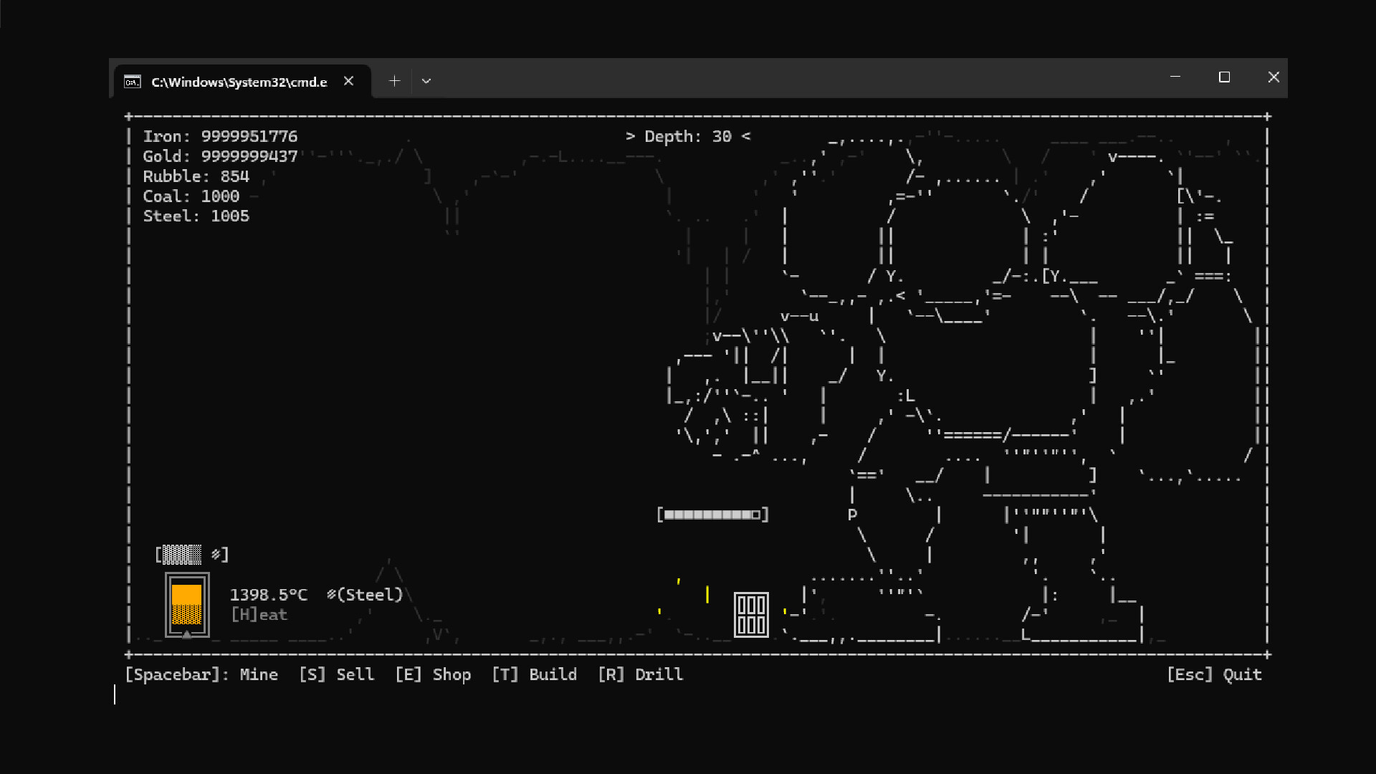Select the P character on the map
This screenshot has width=1376, height=774.
click(851, 514)
